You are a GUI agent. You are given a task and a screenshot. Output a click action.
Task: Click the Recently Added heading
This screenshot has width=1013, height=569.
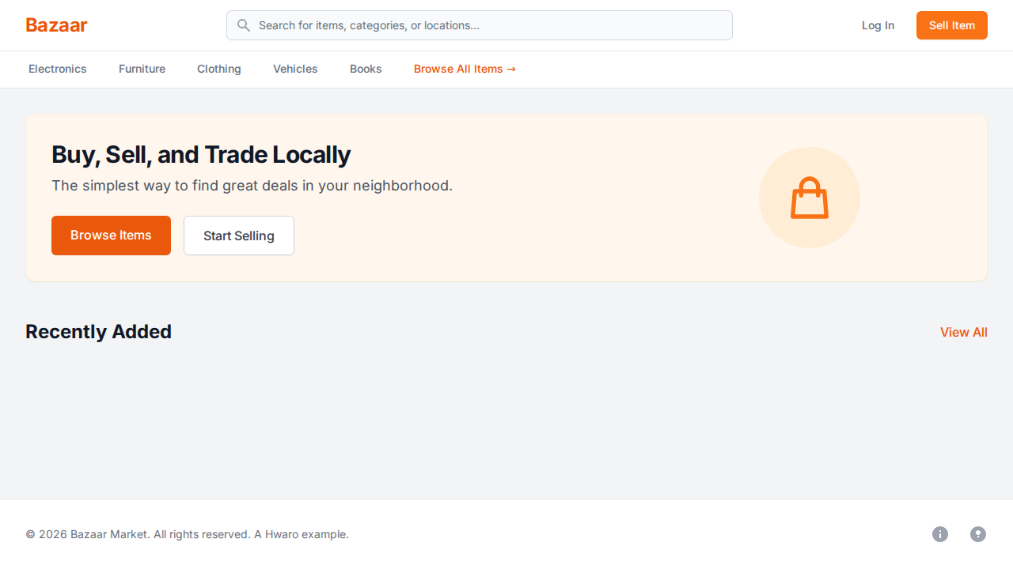coord(98,332)
